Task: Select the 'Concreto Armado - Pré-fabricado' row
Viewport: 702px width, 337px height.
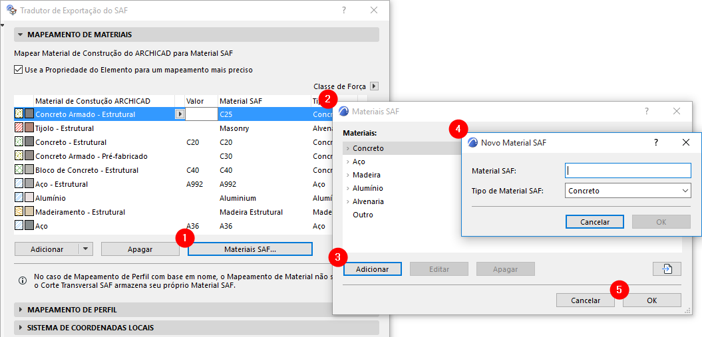Action: pos(173,156)
